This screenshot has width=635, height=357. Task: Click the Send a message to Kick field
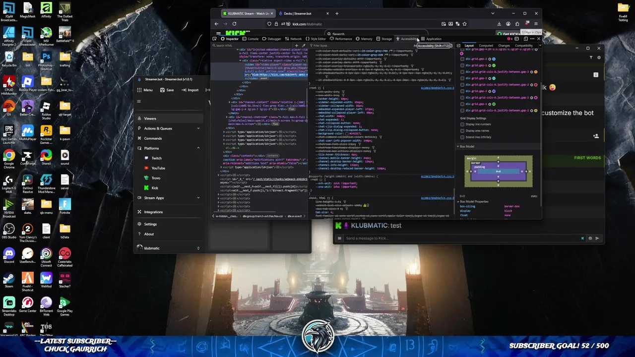461,238
